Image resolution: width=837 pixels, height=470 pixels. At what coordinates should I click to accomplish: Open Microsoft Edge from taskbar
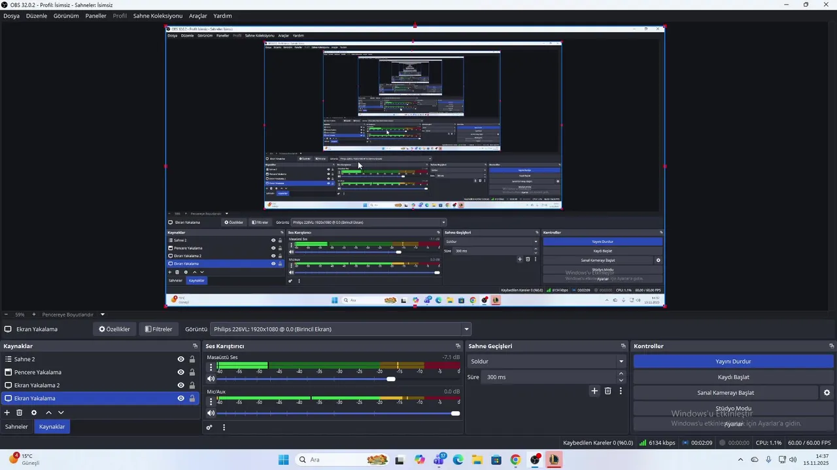pyautogui.click(x=458, y=460)
